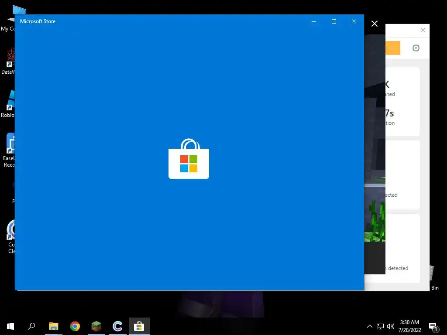
Task: Show hidden system tray icons
Action: pyautogui.click(x=369, y=326)
